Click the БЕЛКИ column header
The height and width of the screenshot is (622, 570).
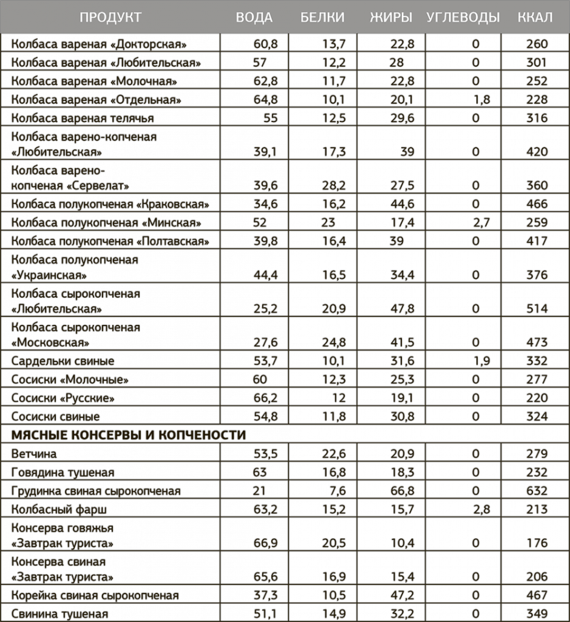pos(322,17)
